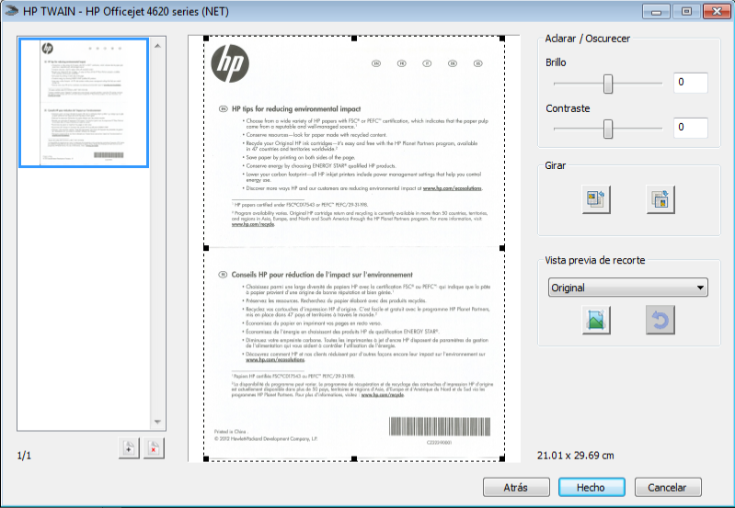The image size is (735, 508).
Task: Click thumbnail list scroll up arrow
Action: (x=157, y=46)
